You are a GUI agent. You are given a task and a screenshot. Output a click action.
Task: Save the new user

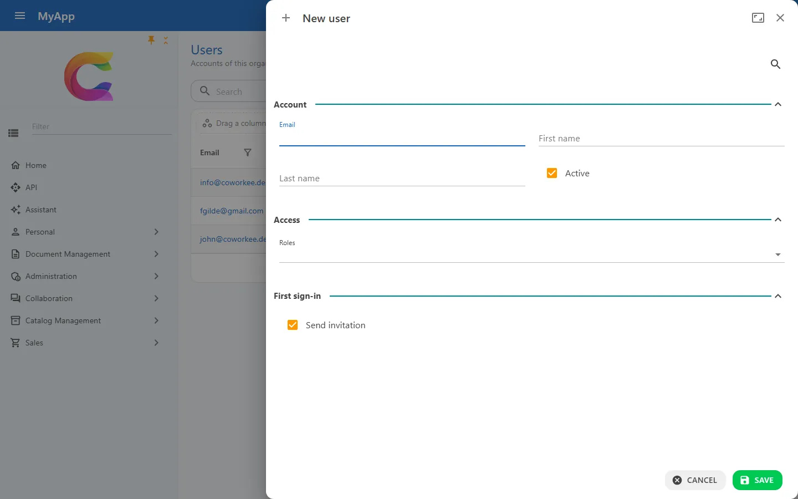coord(757,480)
